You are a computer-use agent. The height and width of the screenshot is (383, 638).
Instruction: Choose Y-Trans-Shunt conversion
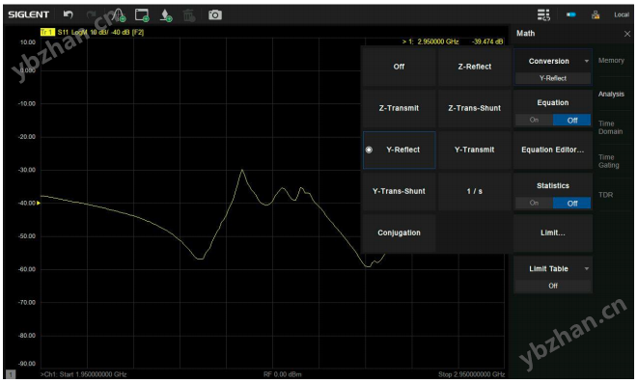coord(399,191)
